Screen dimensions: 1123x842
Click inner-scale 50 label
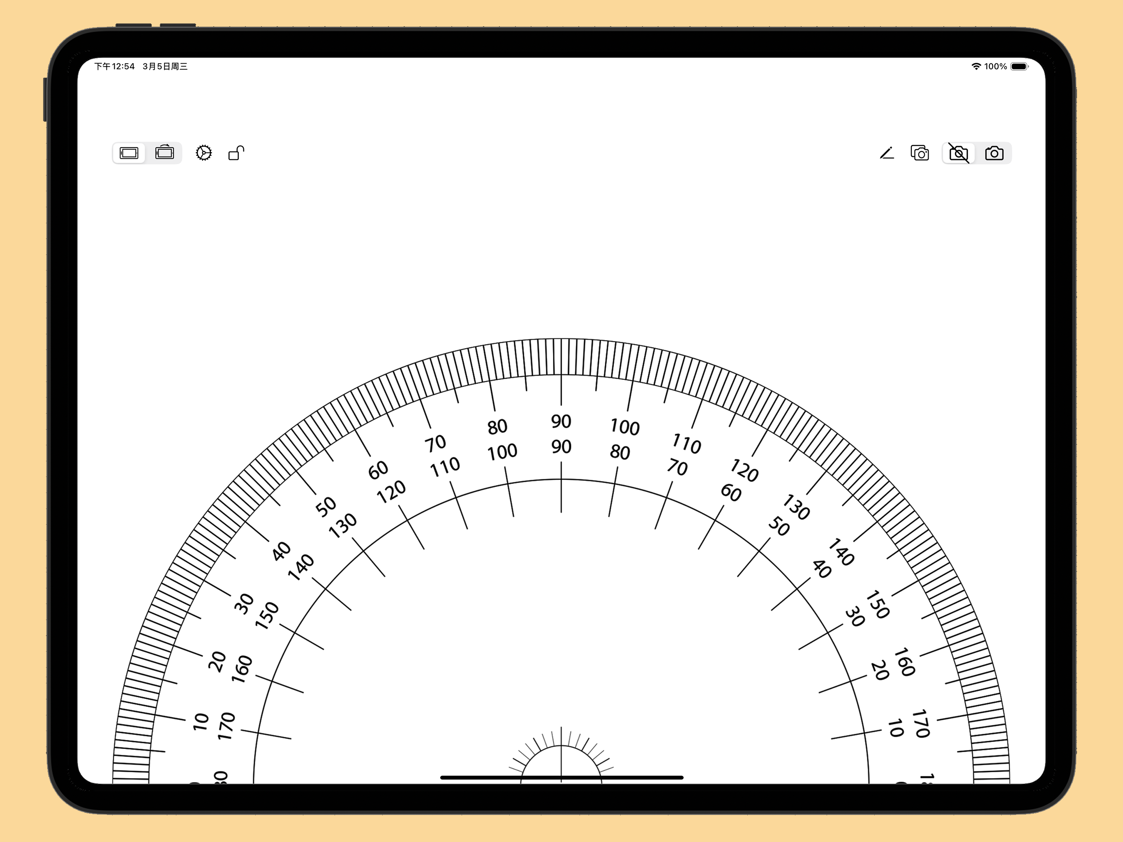pyautogui.click(x=779, y=526)
